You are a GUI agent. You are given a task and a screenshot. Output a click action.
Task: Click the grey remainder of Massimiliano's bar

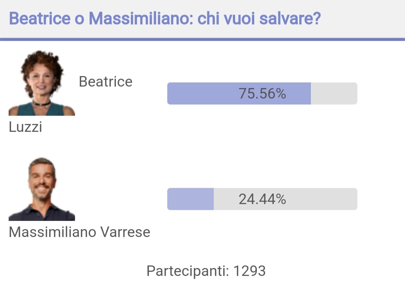click(x=285, y=199)
